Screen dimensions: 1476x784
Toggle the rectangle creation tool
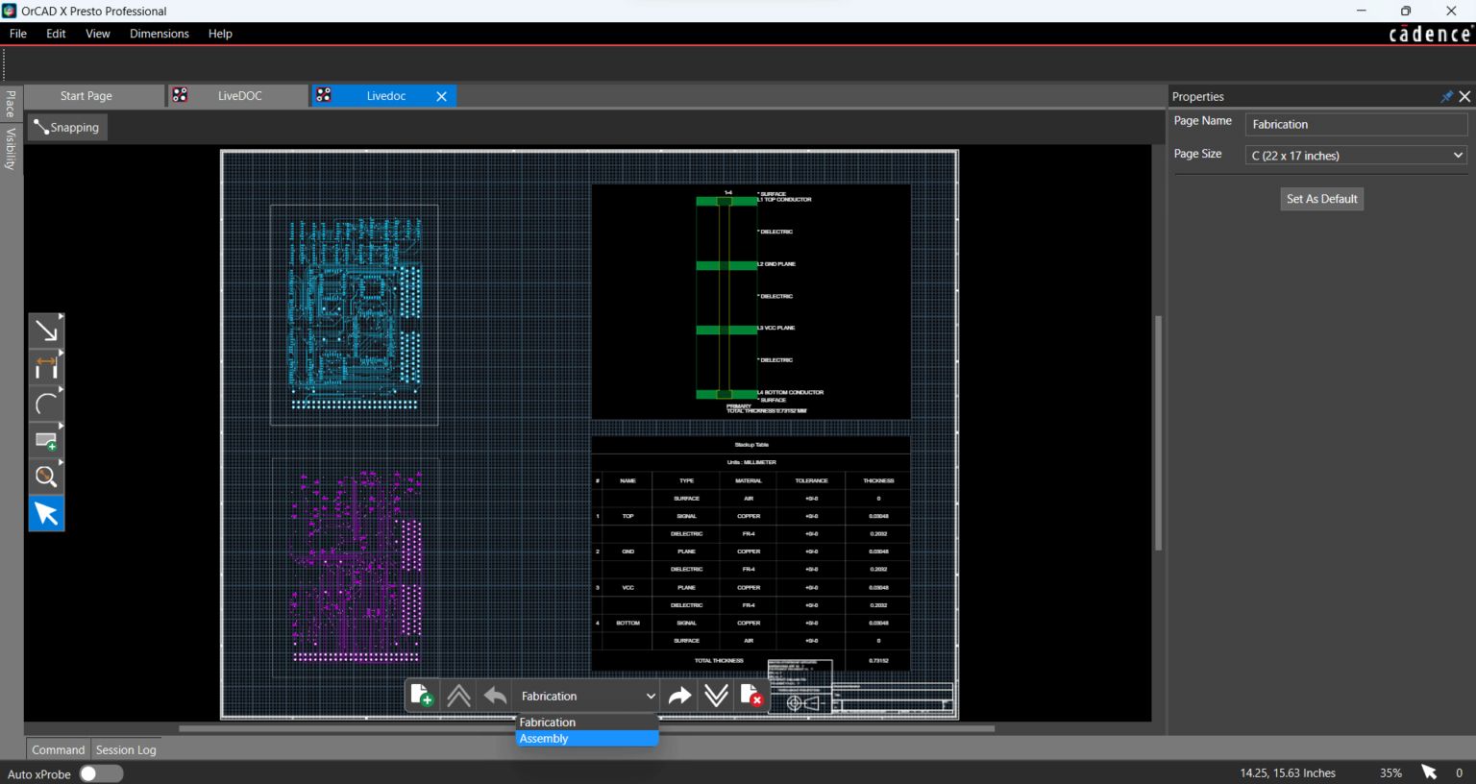(45, 439)
